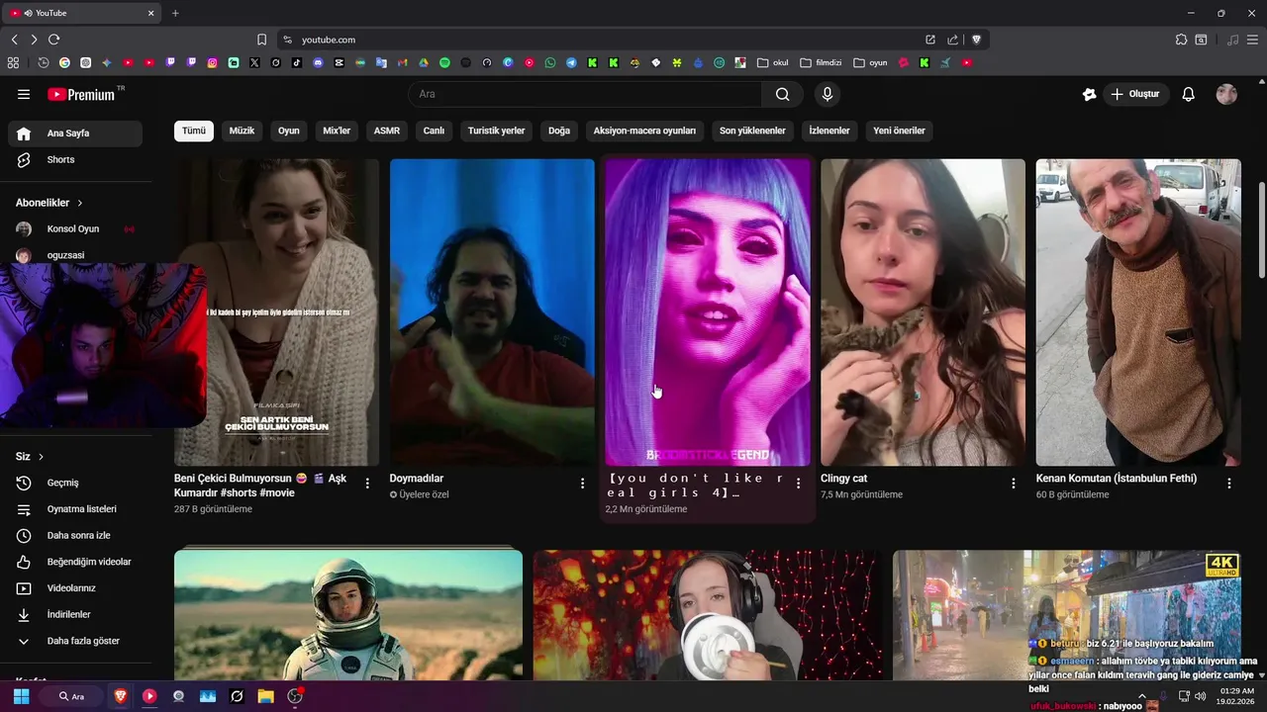
Task: Go back with browser back arrow
Action: [14, 40]
